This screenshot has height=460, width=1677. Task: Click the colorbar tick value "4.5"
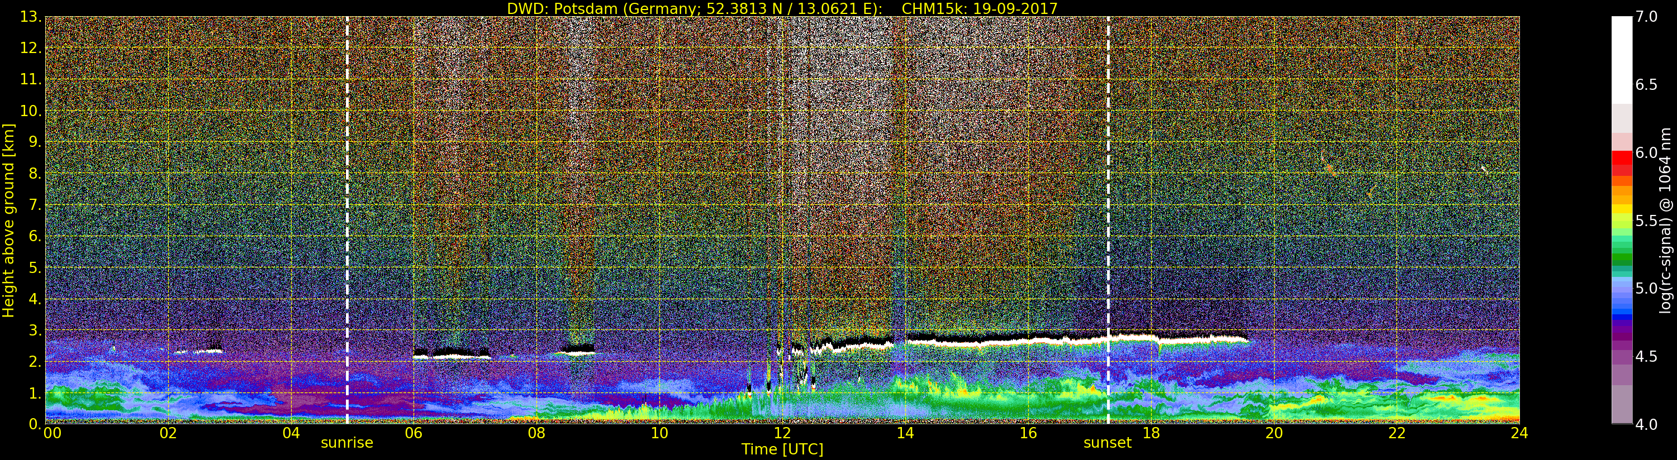pyautogui.click(x=1646, y=356)
